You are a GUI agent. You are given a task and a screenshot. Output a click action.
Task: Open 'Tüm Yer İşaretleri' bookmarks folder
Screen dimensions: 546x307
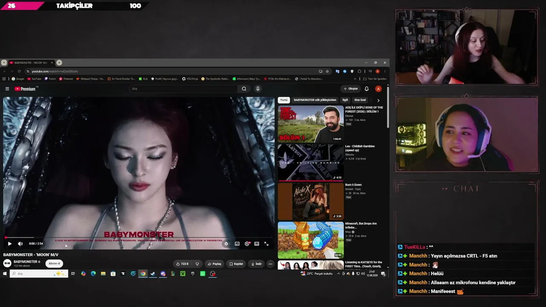(x=375, y=79)
